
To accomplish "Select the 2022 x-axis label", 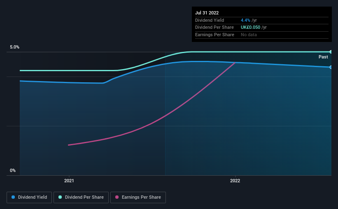I will (x=235, y=181).
